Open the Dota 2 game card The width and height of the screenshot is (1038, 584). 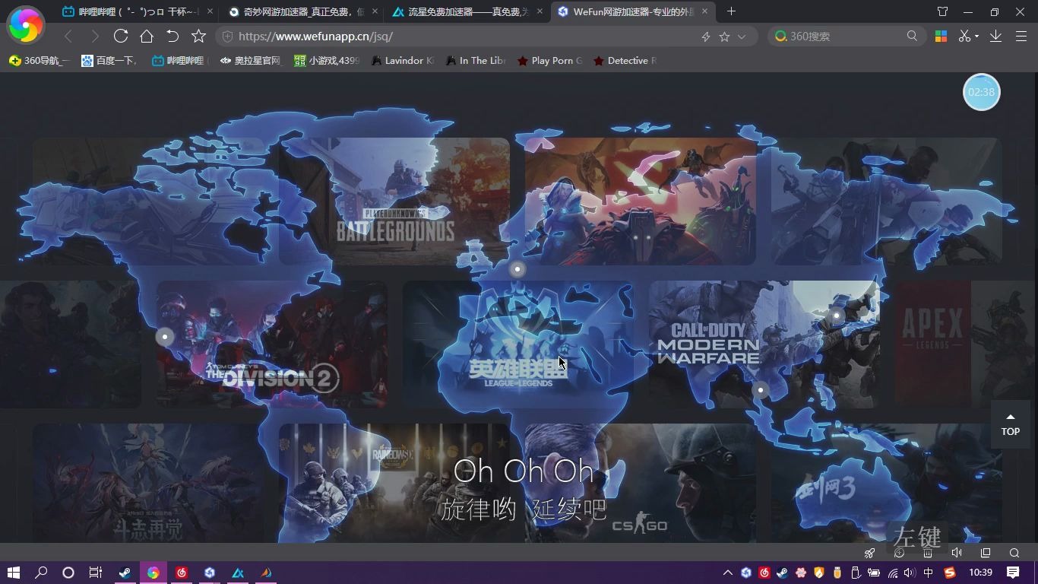(640, 201)
